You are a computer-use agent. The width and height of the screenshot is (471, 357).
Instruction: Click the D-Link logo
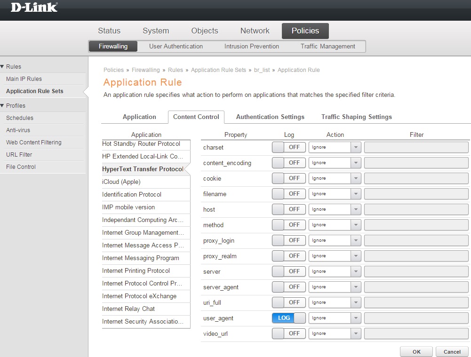click(34, 7)
